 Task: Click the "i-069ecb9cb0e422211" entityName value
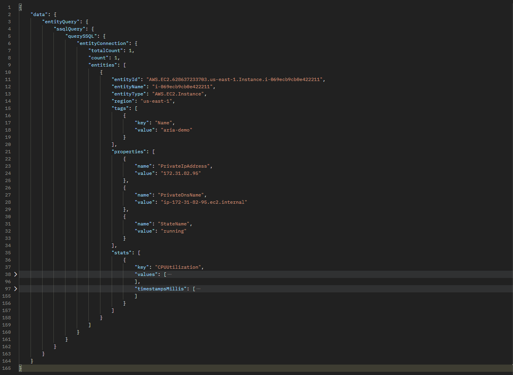click(181, 87)
